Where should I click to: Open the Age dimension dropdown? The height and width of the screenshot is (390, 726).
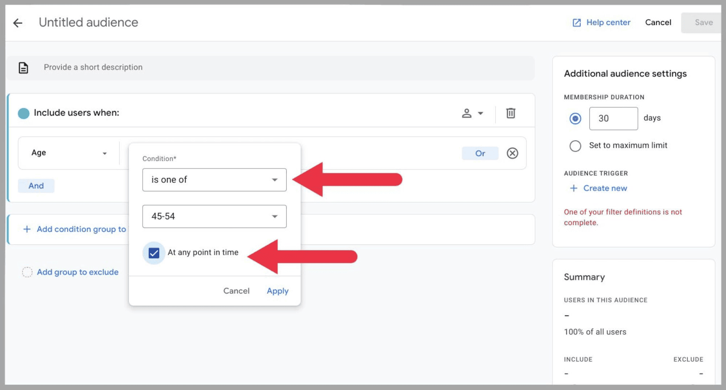69,153
